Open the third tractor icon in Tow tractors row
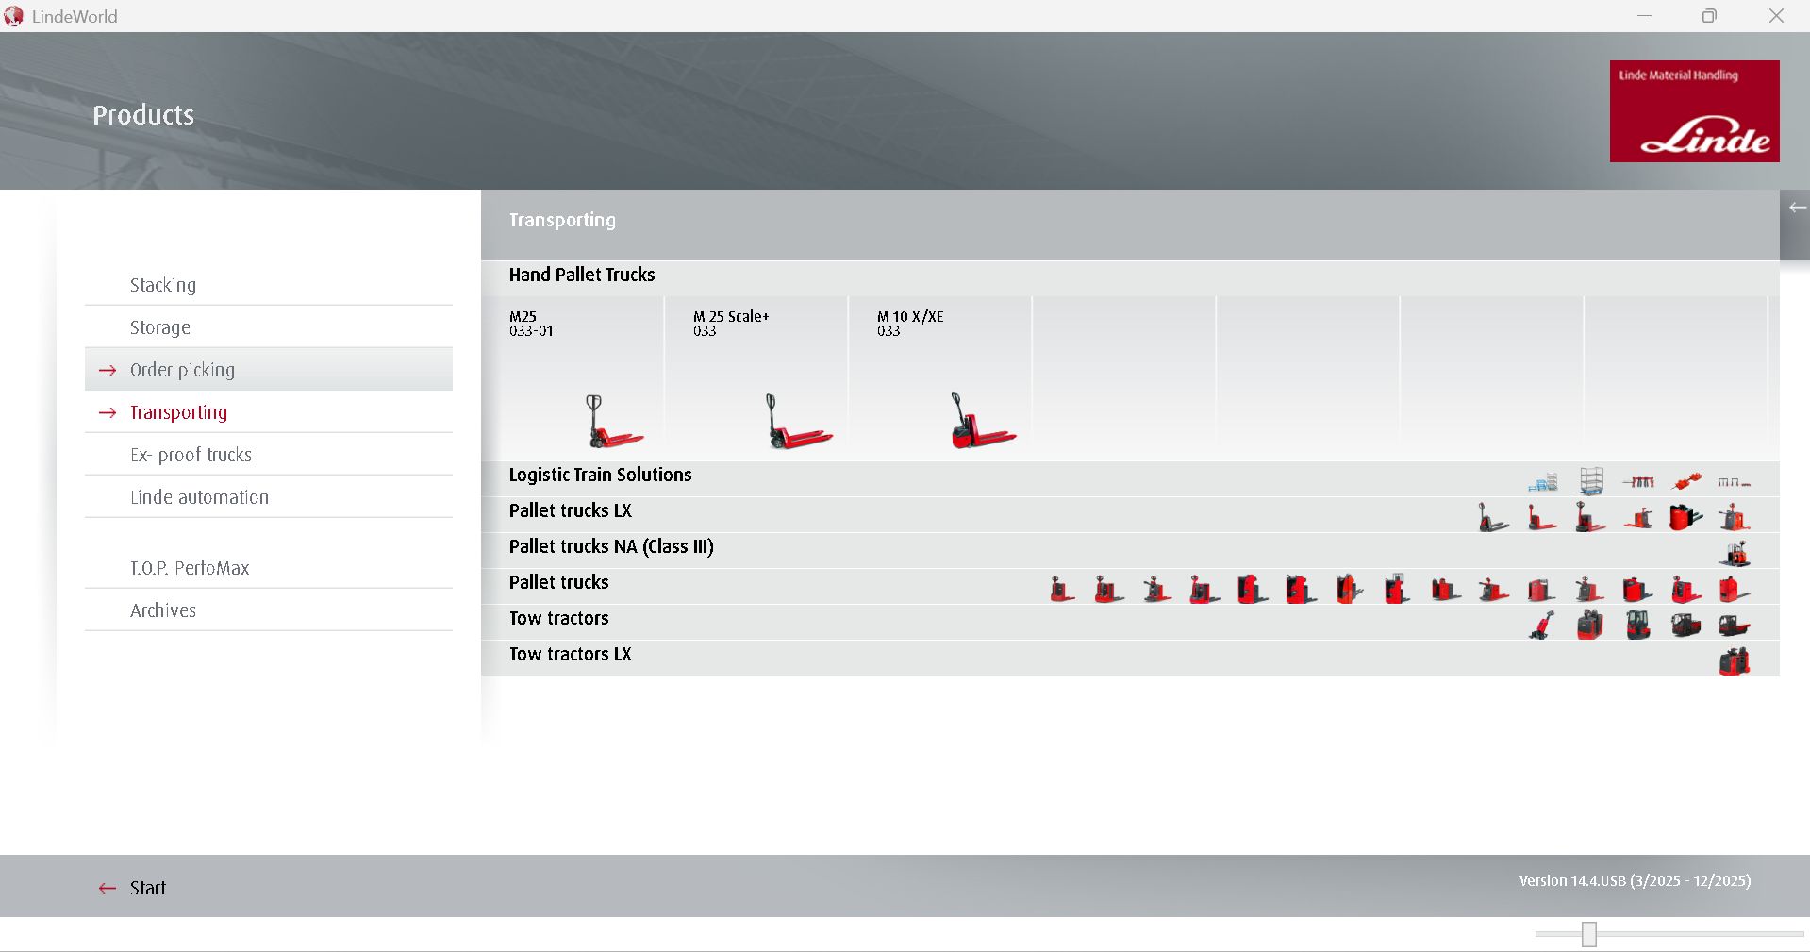Screen dimensions: 1810x952 [x=1638, y=625]
